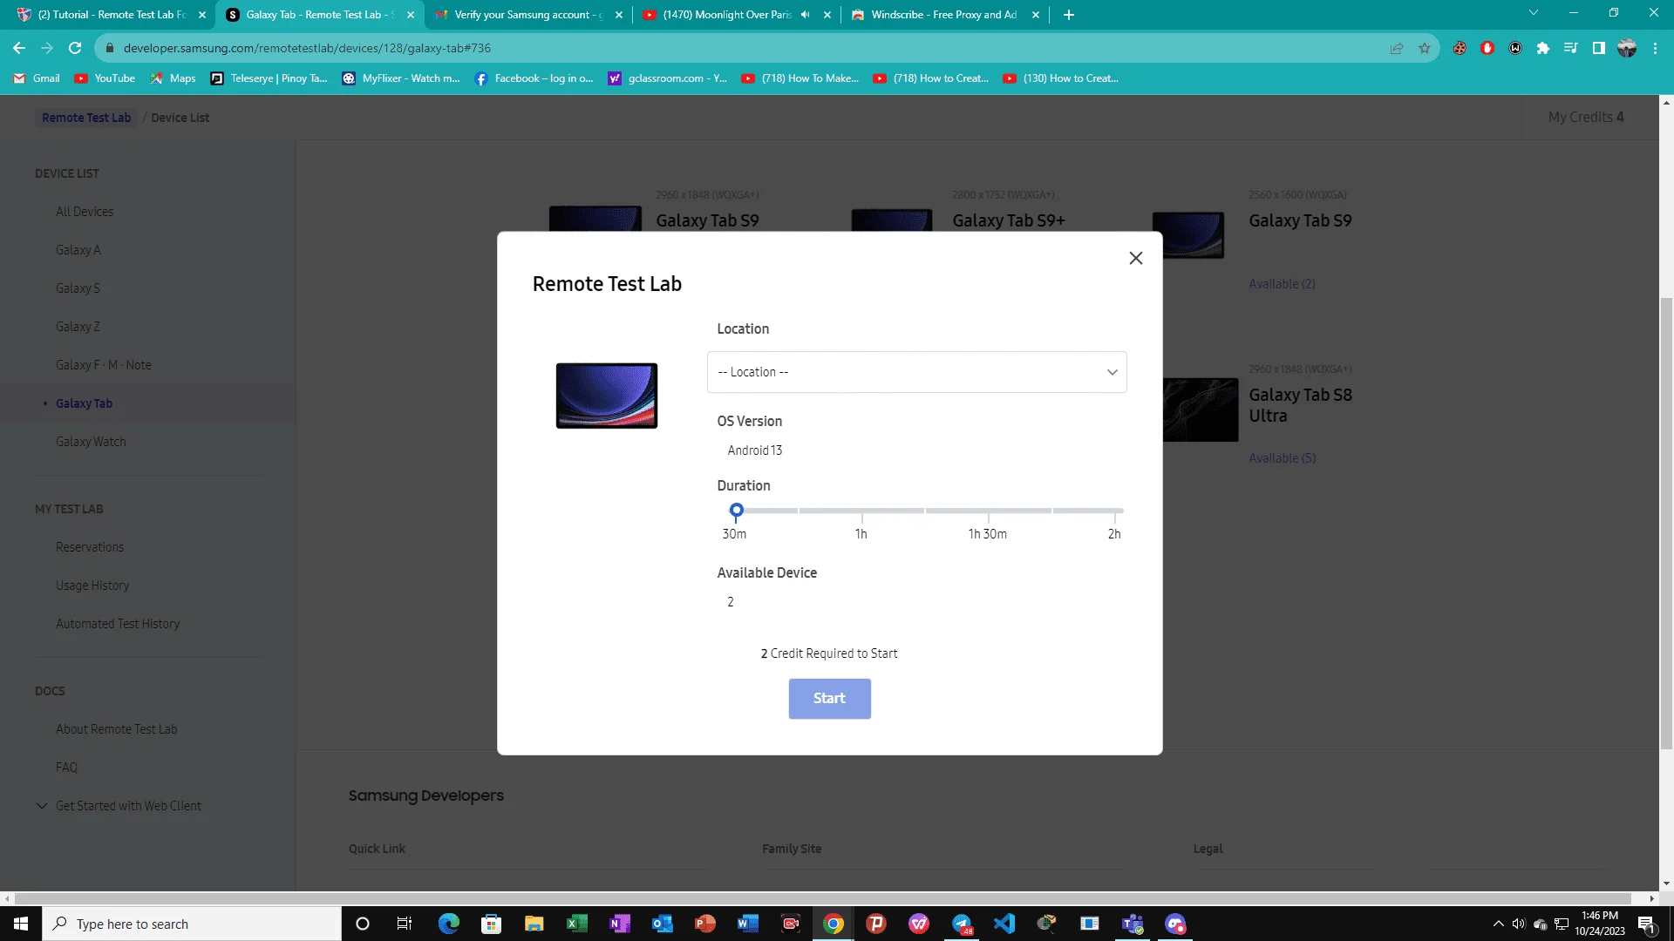The image size is (1674, 941).
Task: Open notification center icon
Action: [x=1647, y=924]
